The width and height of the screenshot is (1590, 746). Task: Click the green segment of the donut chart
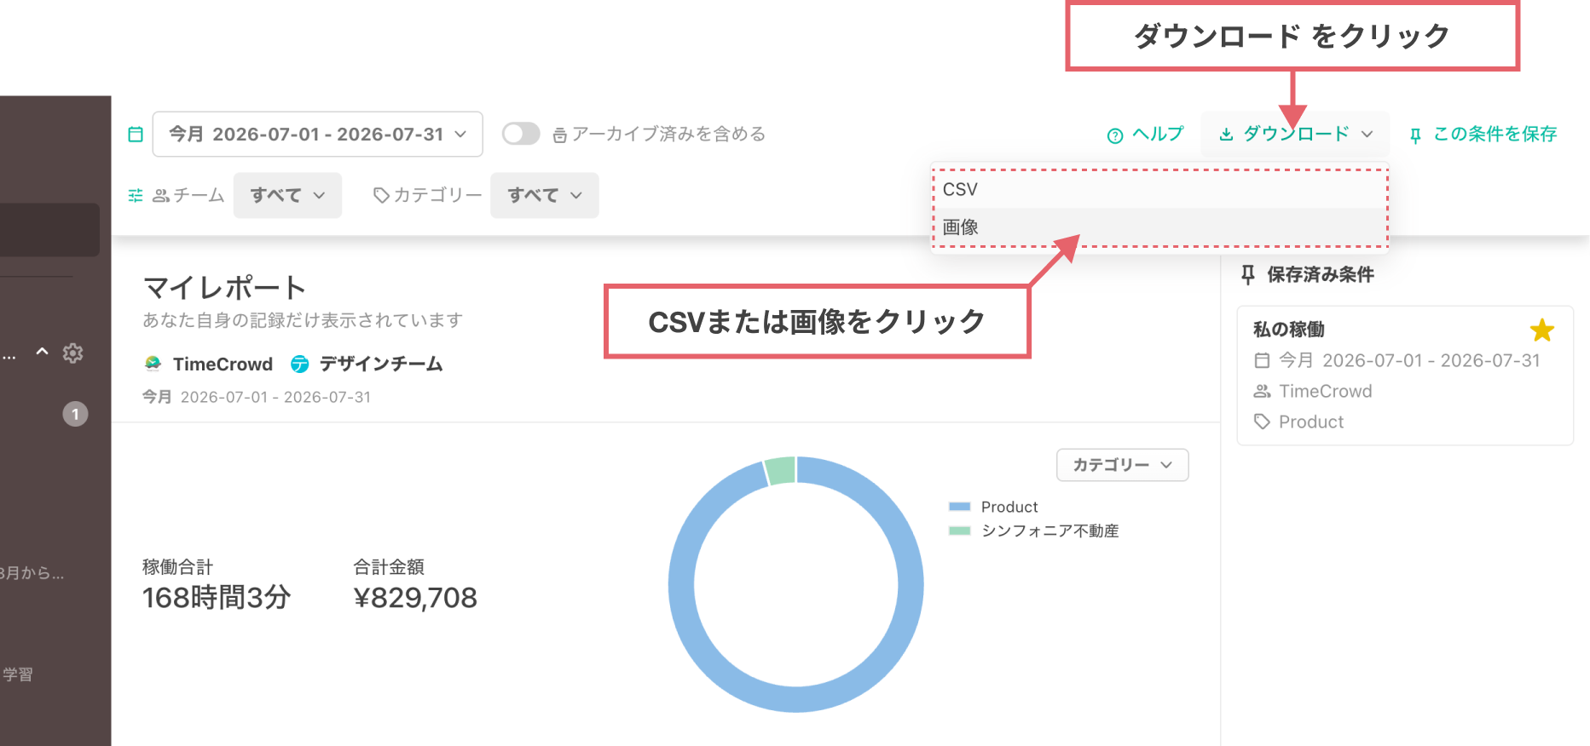pyautogui.click(x=780, y=471)
